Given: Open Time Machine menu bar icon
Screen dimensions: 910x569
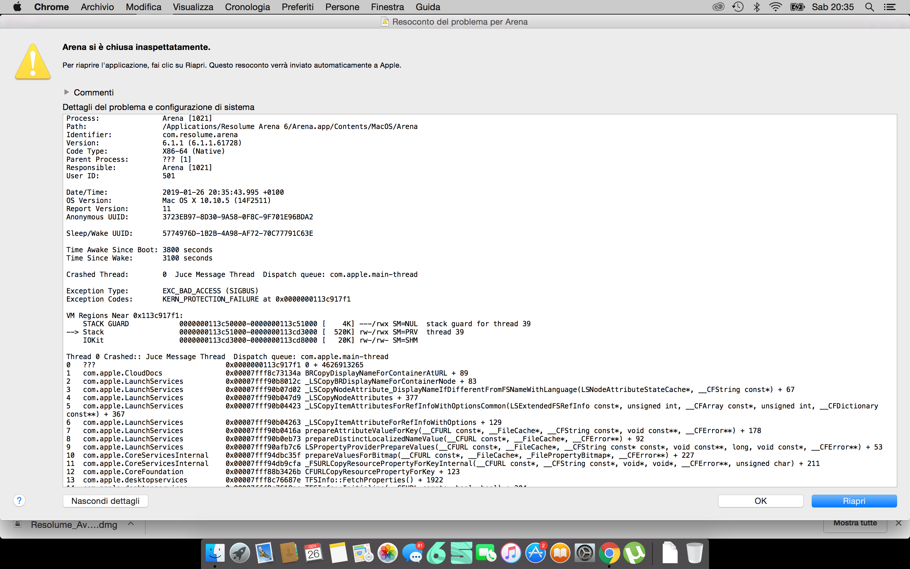Looking at the screenshot, I should 738,7.
